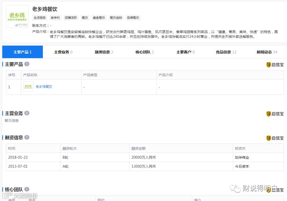Click the 老乡鸡餐饮 page title

coord(45,9)
